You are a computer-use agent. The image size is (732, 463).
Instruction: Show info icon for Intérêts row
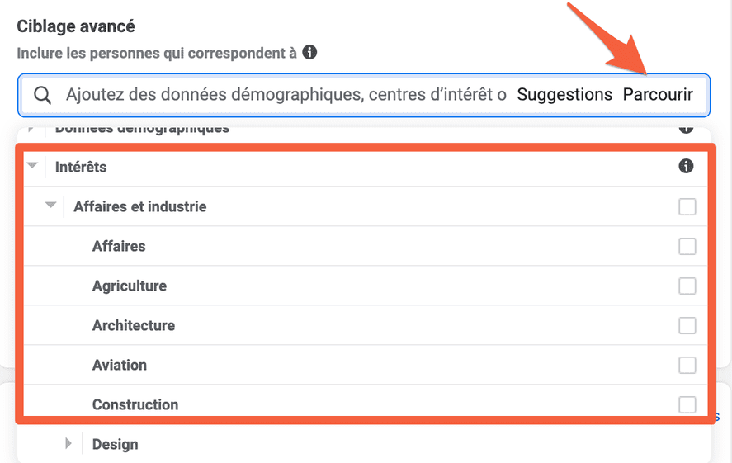click(x=686, y=166)
